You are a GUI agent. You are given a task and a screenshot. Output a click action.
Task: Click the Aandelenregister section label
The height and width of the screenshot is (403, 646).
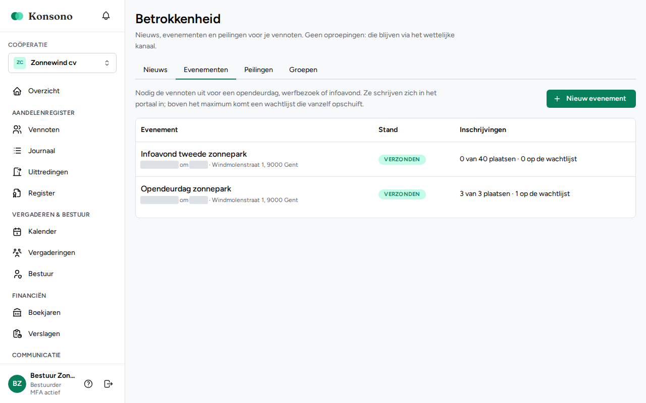43,113
